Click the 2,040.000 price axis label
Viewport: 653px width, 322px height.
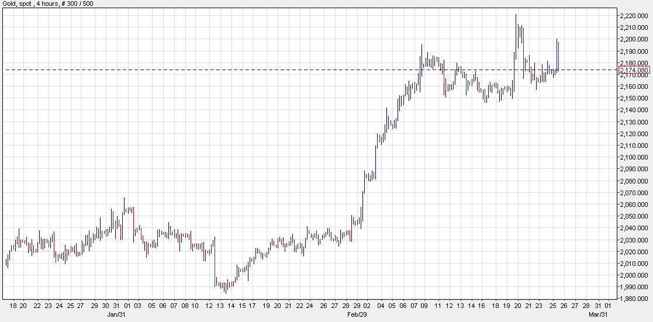point(634,228)
